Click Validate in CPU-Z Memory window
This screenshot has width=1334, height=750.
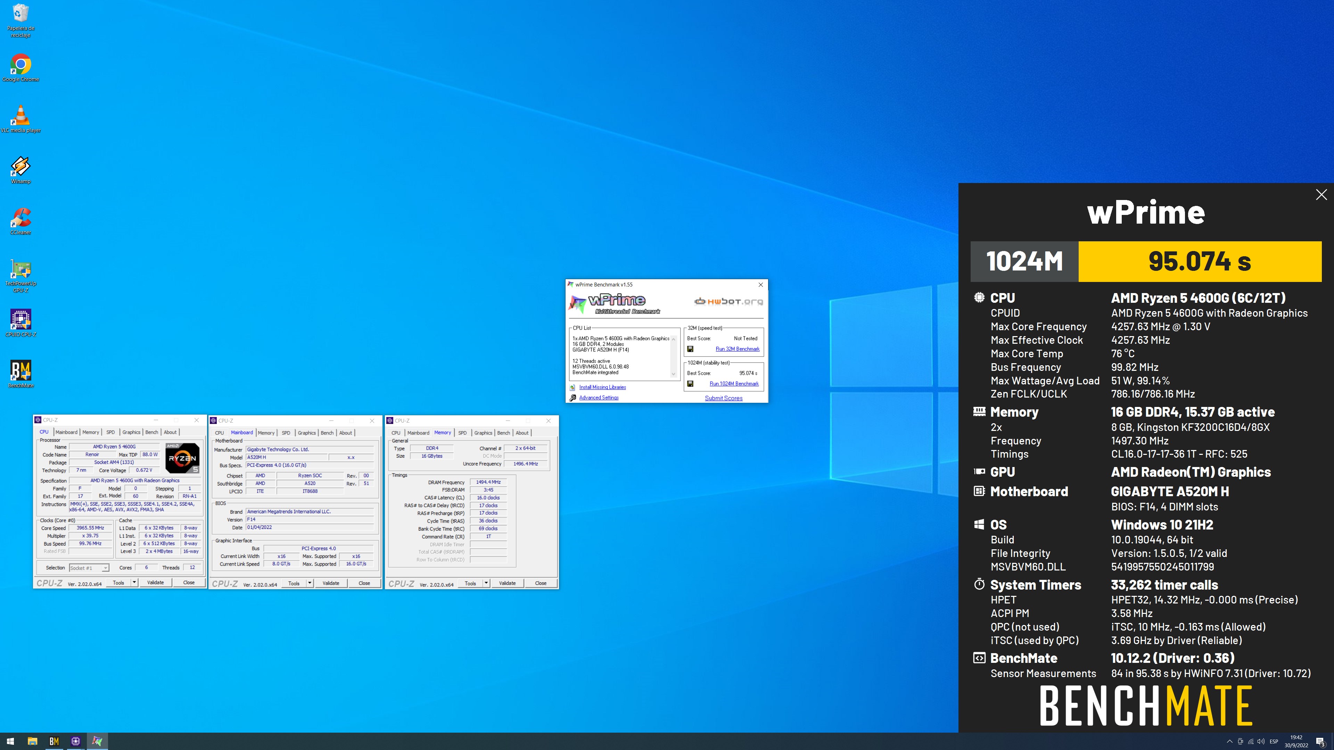[x=507, y=583]
